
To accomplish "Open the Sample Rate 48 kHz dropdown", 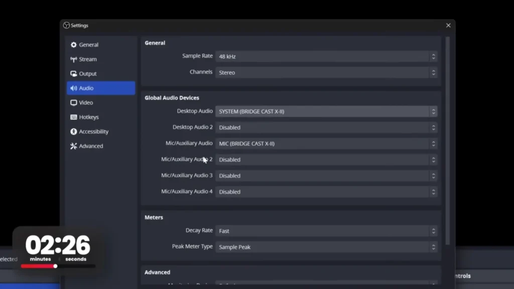I will 326,56.
